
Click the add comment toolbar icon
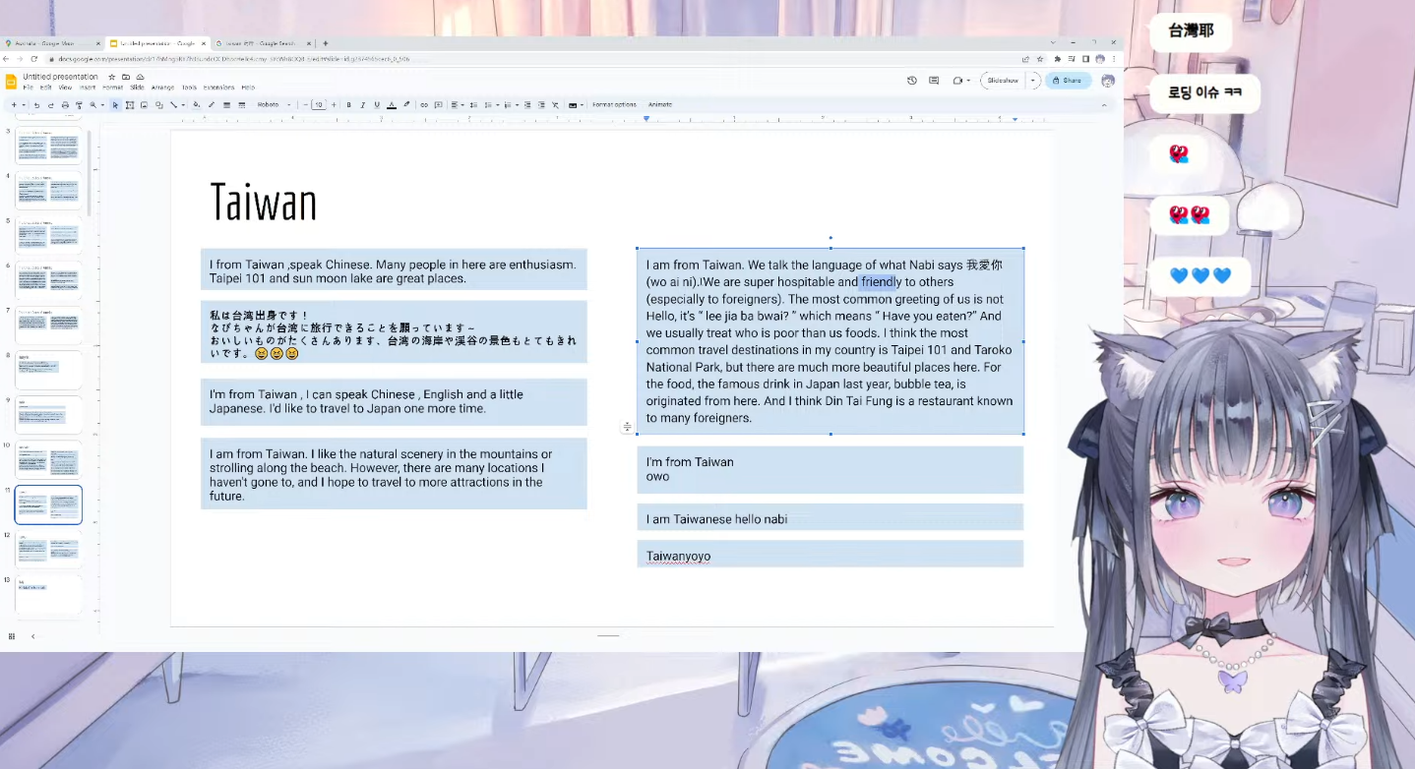point(438,104)
